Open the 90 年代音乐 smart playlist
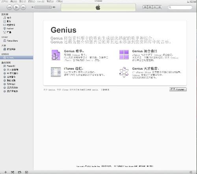 coord(11,73)
